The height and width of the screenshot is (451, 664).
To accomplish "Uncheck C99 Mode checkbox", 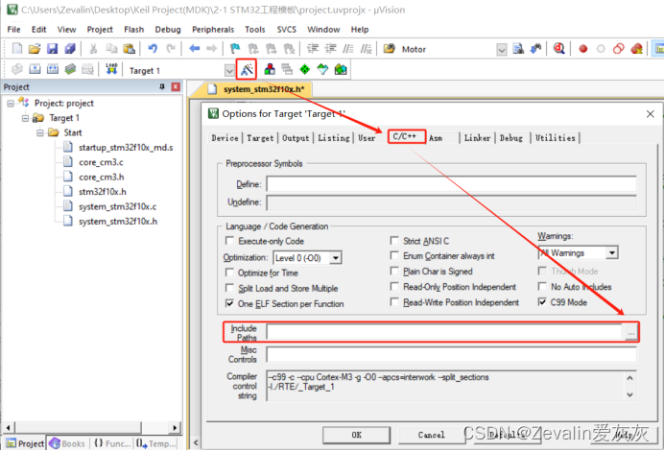I will pos(542,302).
